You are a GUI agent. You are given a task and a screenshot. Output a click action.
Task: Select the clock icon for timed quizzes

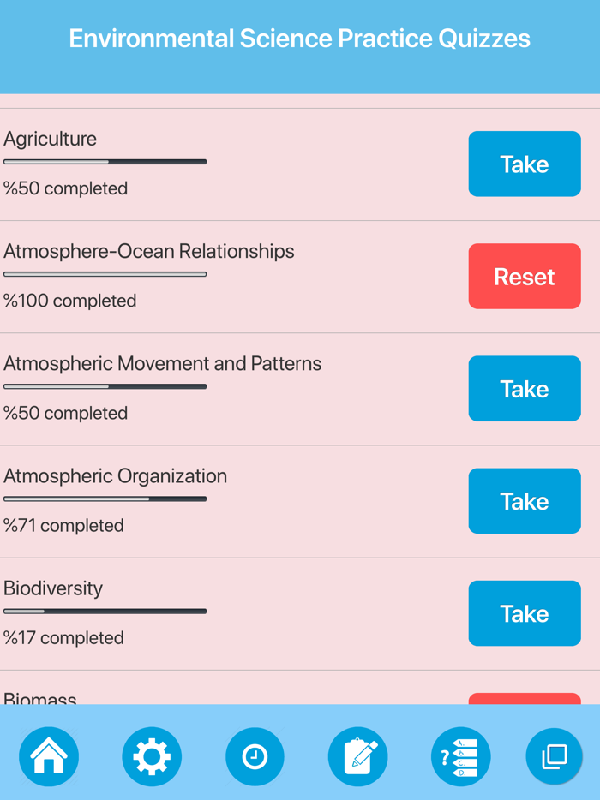coord(255,756)
